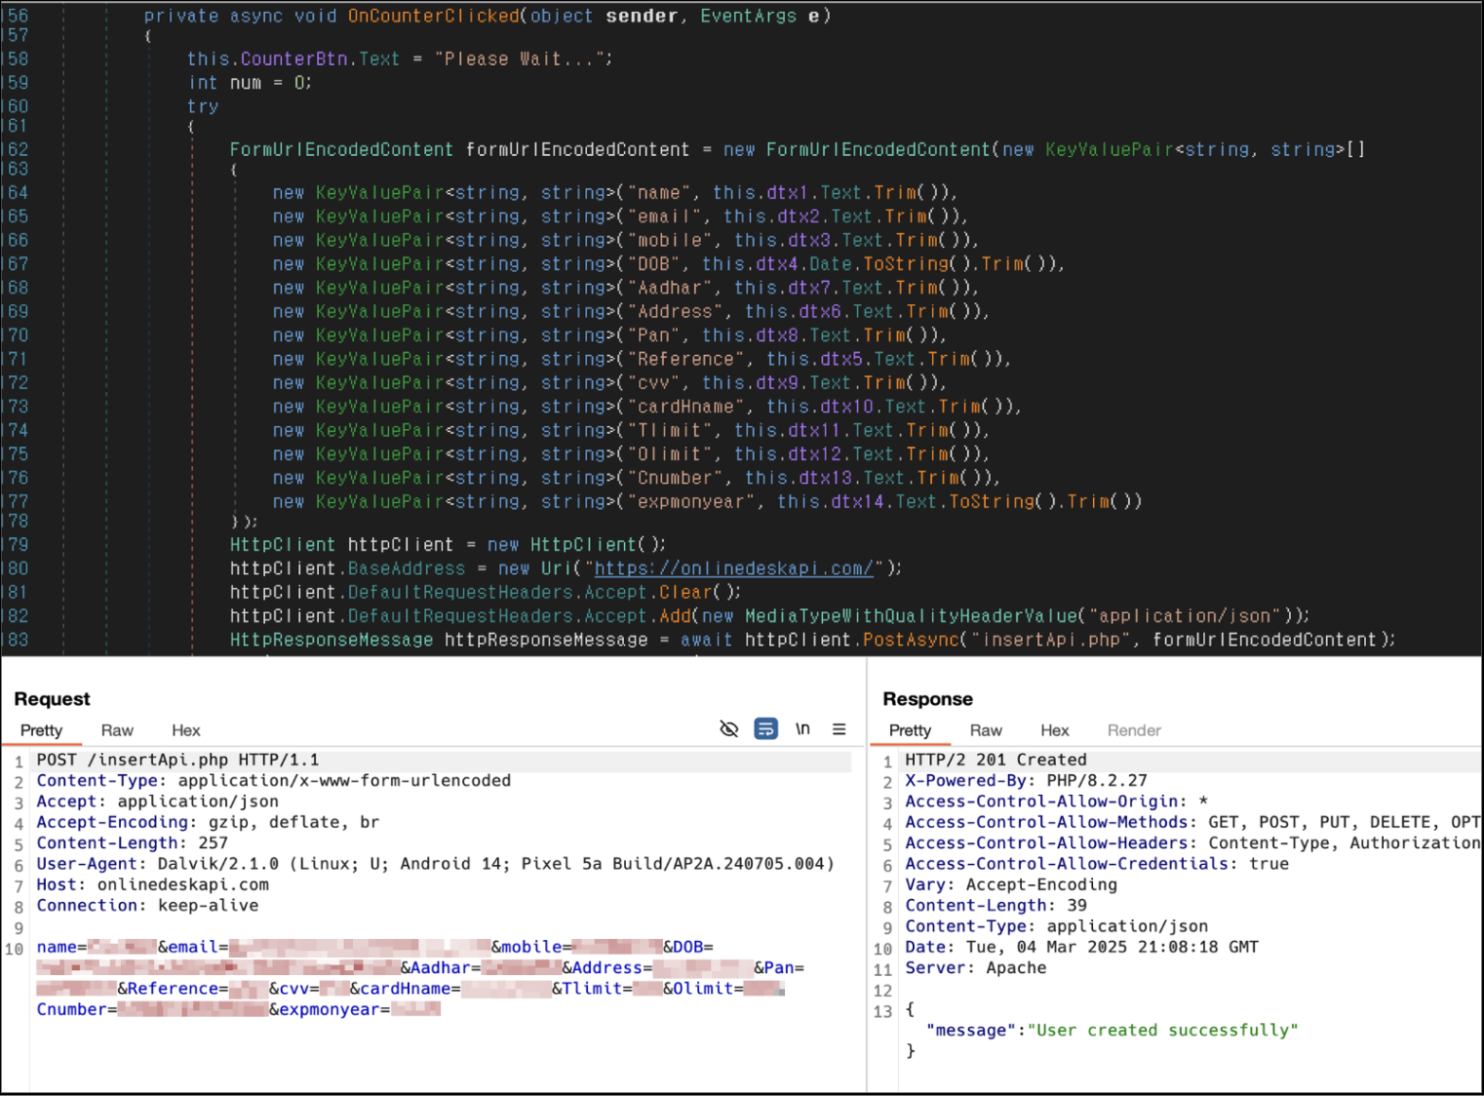This screenshot has width=1484, height=1096.
Task: Switch to the Raw tab in Response panel
Action: click(x=985, y=730)
